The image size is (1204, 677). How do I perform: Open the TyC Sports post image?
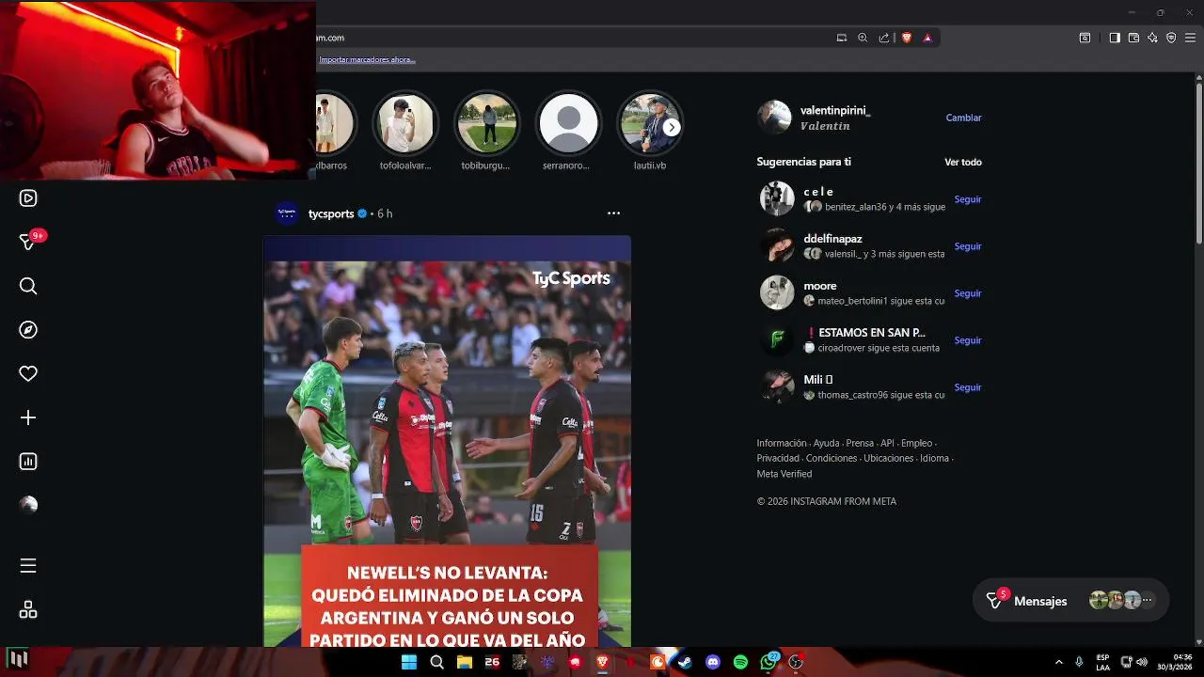point(447,441)
